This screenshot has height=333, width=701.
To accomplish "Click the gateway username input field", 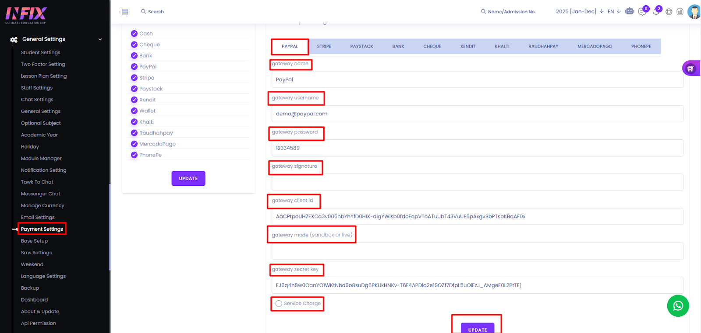I will tap(478, 114).
